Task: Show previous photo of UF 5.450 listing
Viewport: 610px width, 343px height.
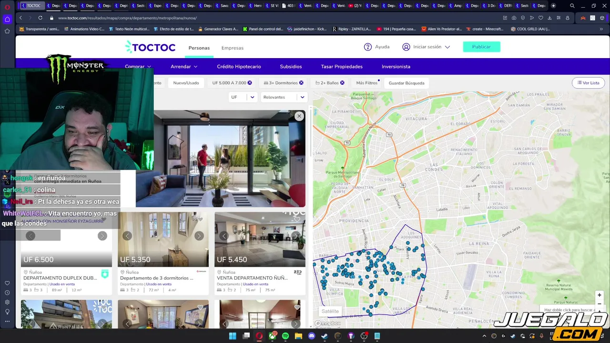Action: click(x=224, y=236)
